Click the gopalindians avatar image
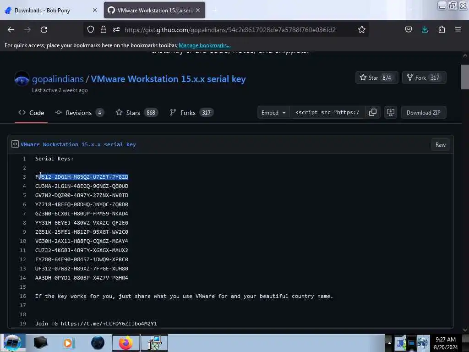The image size is (469, 352). (x=22, y=79)
